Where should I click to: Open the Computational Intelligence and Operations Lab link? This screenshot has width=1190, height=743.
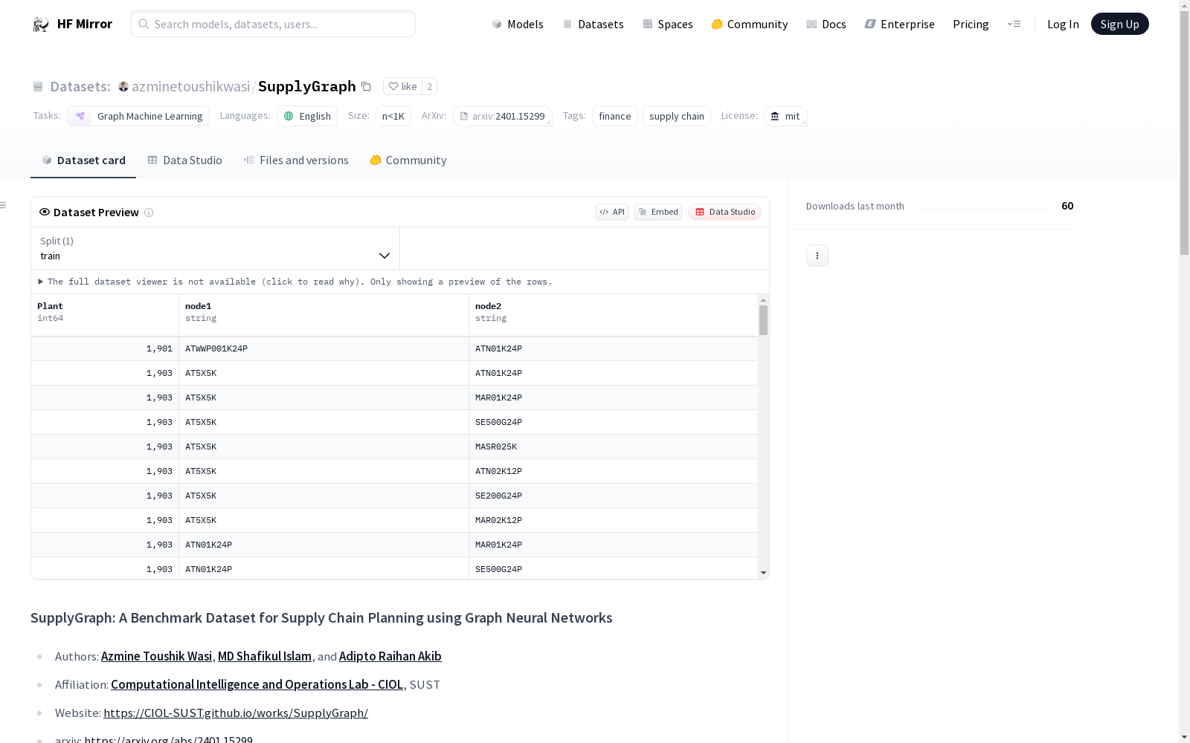coord(257,684)
